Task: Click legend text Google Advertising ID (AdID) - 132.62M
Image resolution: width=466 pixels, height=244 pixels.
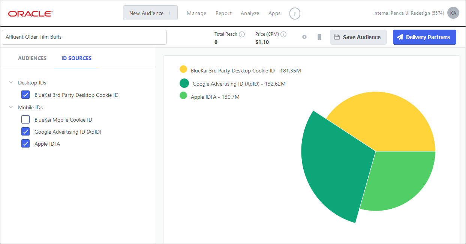Action: pos(239,84)
